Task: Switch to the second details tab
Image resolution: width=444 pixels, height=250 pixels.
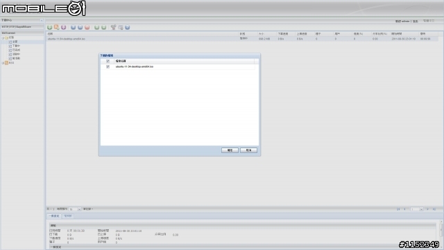Action: coord(68,216)
